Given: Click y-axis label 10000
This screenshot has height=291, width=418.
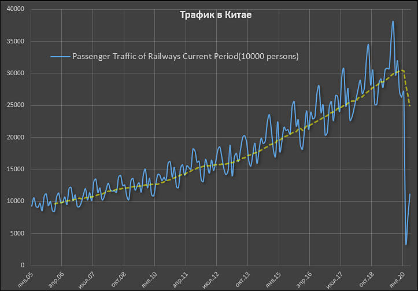Looking at the screenshot, I should tap(15, 201).
